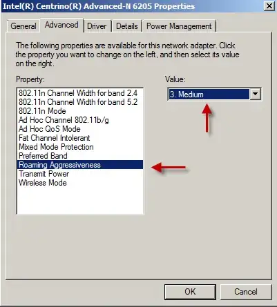This screenshot has height=307, width=277.
Task: Expand the Value dropdown arrow
Action: coord(255,94)
